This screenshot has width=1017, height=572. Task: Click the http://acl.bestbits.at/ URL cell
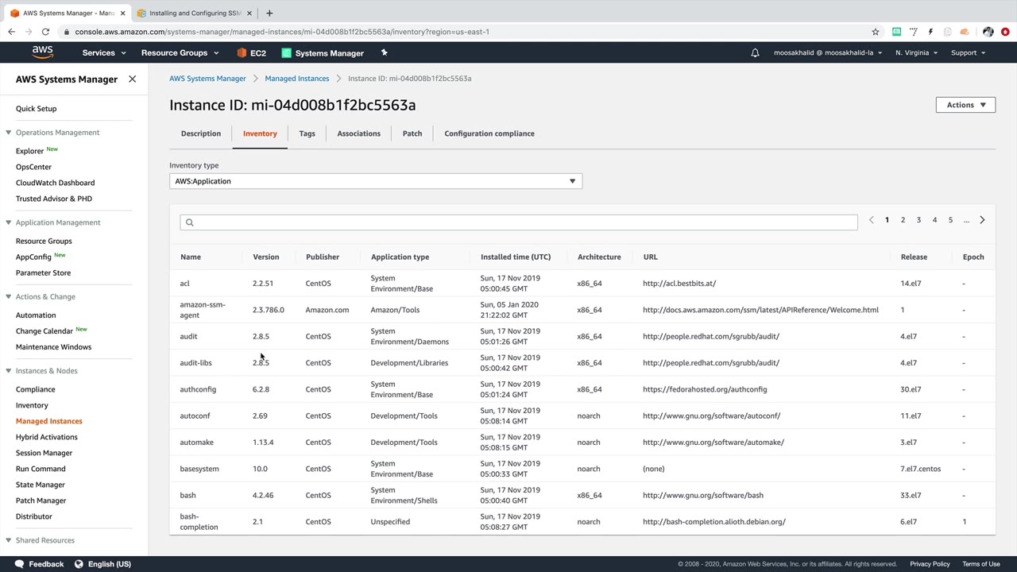tap(679, 284)
